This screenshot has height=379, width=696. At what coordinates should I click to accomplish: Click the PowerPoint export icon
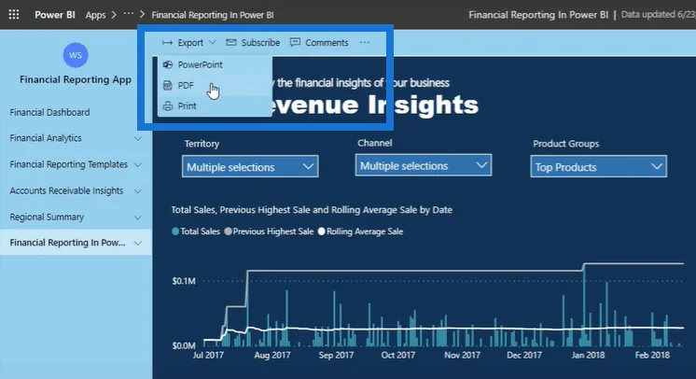point(168,64)
